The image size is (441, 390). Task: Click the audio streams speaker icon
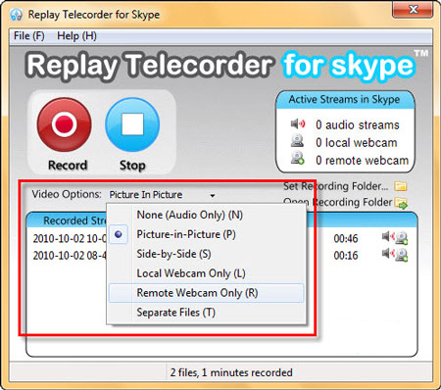pyautogui.click(x=298, y=123)
